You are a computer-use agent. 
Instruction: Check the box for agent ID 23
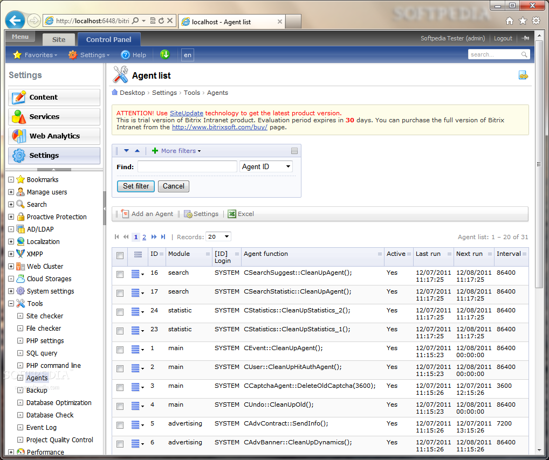coord(120,331)
